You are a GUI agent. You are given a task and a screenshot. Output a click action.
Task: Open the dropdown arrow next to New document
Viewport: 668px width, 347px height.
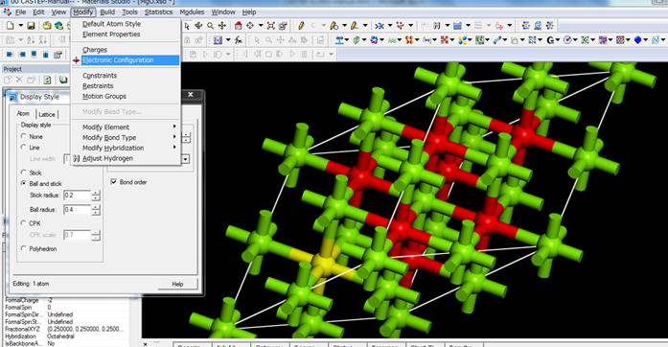[x=20, y=26]
